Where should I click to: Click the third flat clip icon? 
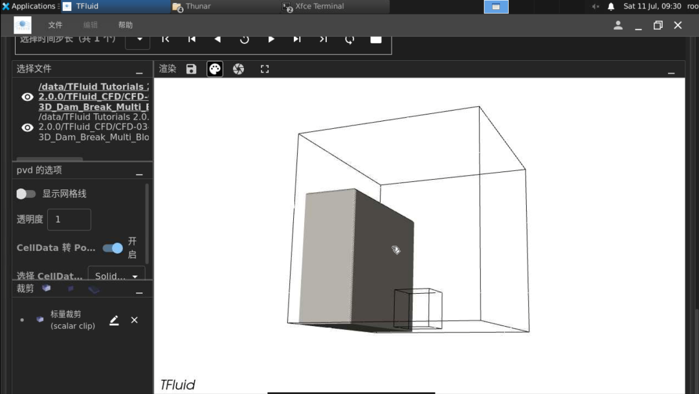94,290
